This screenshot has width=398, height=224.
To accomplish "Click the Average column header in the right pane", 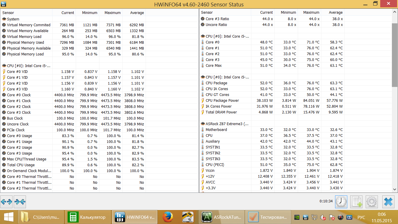I will [333, 13].
